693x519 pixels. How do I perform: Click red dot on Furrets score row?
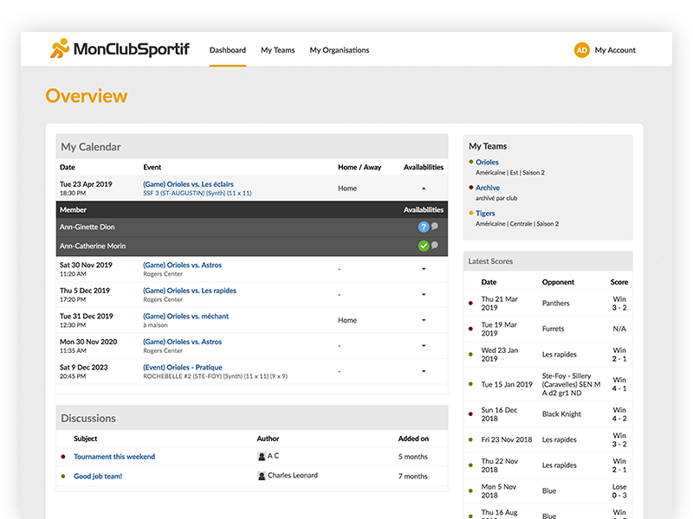pyautogui.click(x=470, y=329)
